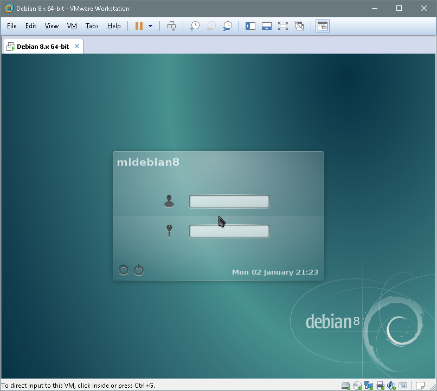Revert the VM to its snapshot
437x391 pixels.
(210, 25)
